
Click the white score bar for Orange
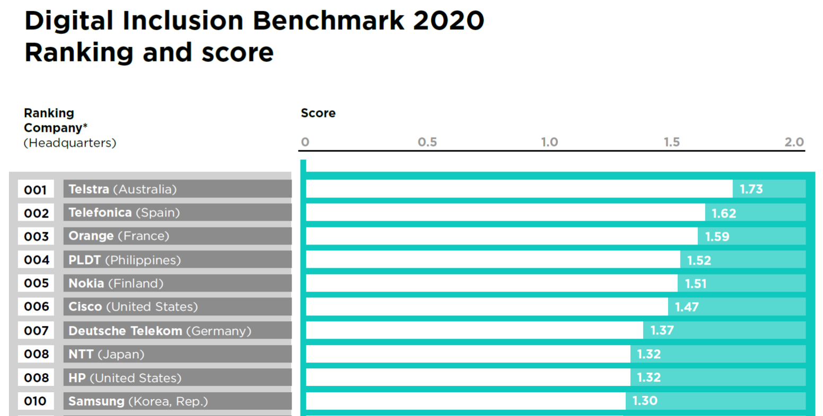tap(501, 236)
